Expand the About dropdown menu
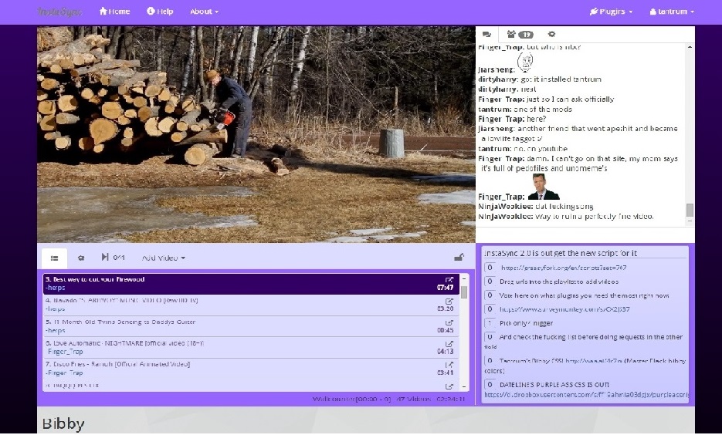722x435 pixels. click(x=204, y=12)
